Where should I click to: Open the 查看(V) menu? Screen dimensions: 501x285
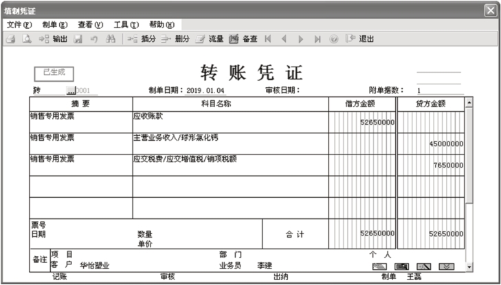point(91,25)
